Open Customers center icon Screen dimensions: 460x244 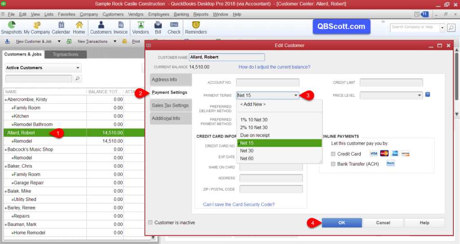pyautogui.click(x=101, y=28)
